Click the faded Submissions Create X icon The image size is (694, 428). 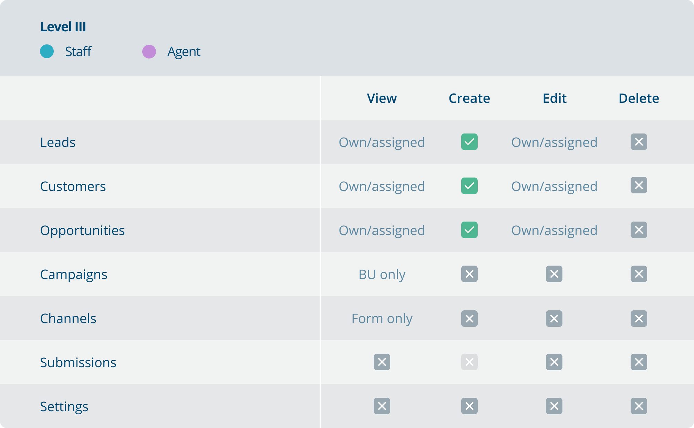(x=469, y=362)
